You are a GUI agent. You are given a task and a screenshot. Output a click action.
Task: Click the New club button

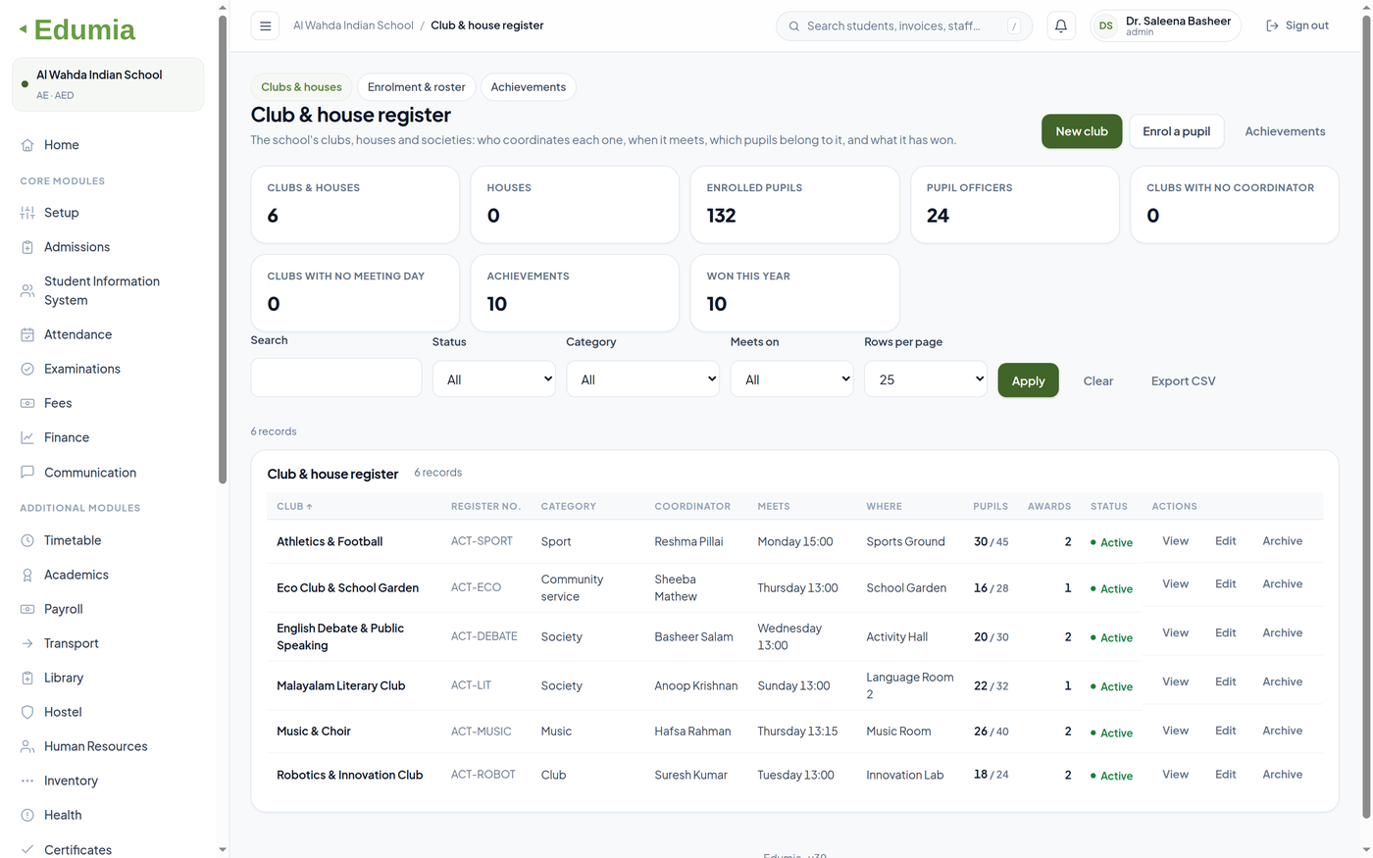pyautogui.click(x=1082, y=131)
